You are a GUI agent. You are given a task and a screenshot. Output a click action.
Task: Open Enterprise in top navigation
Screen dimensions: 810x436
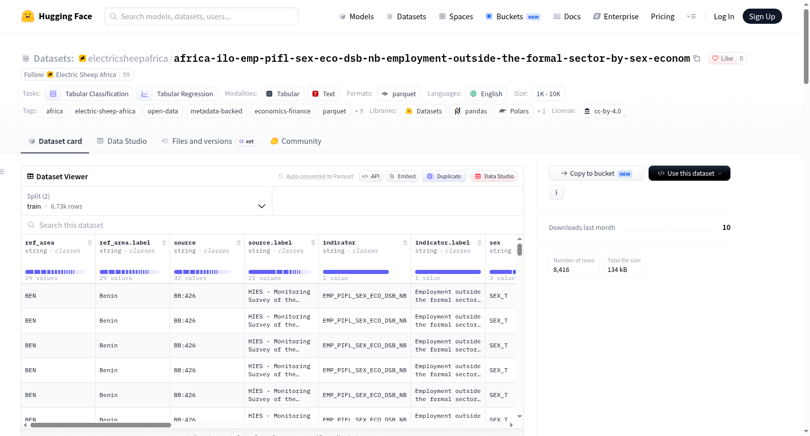click(616, 16)
